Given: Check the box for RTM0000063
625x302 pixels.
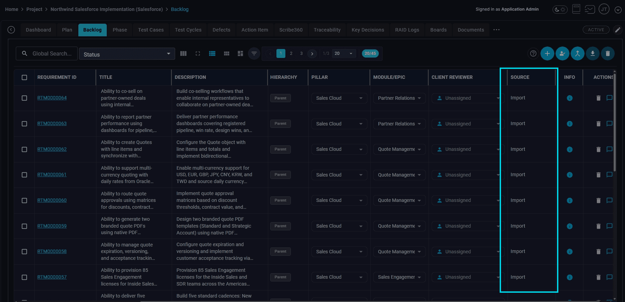Looking at the screenshot, I should click(24, 124).
